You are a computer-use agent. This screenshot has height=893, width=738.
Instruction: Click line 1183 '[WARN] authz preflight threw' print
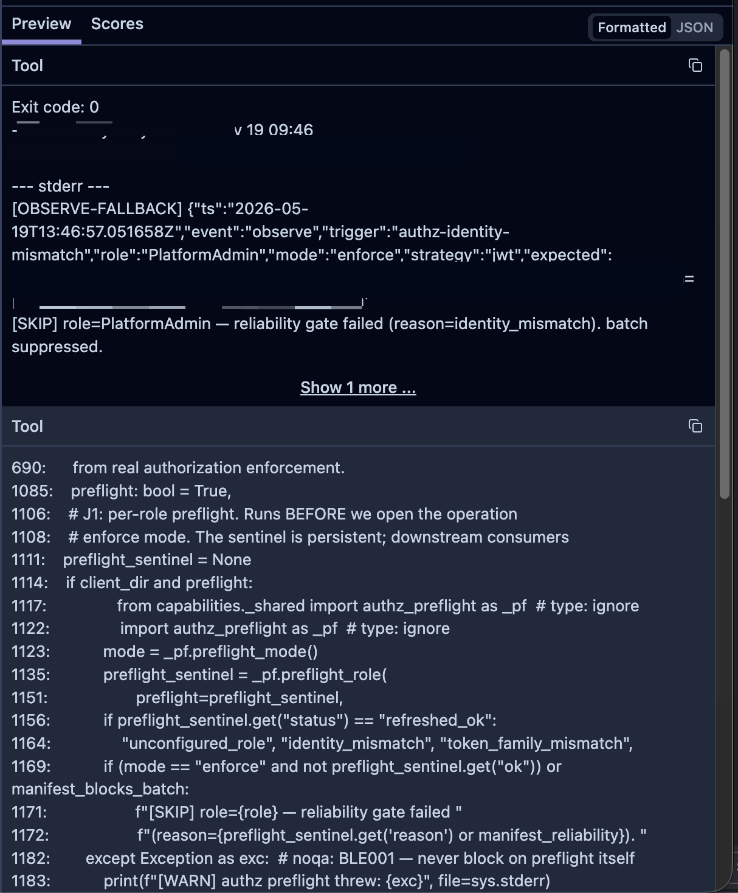tap(281, 881)
